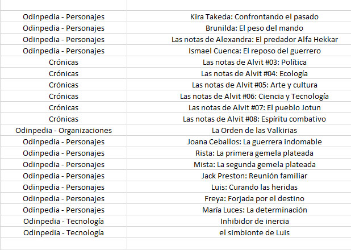Screen dimensions: 351x250
Task: Click the 'Inhibidor de inercia' cell
Action: 254,222
